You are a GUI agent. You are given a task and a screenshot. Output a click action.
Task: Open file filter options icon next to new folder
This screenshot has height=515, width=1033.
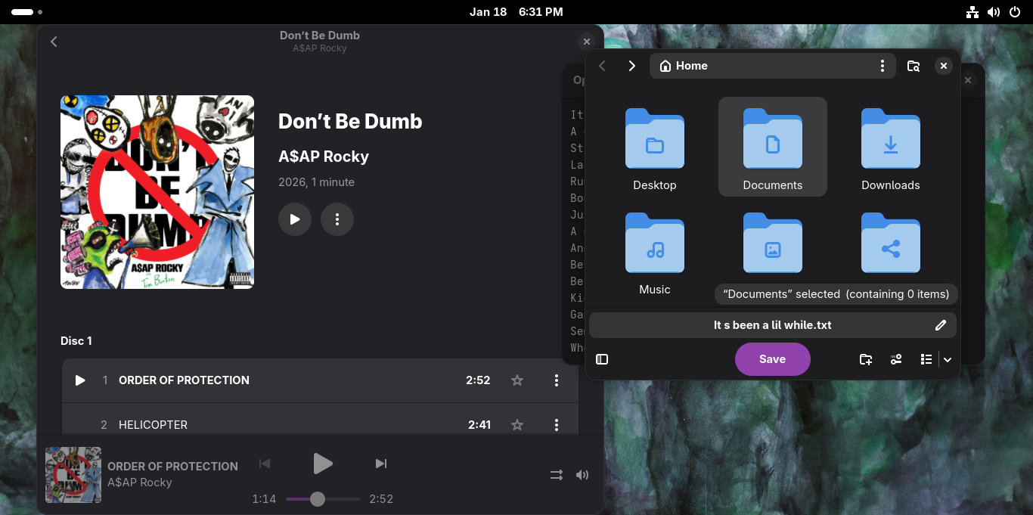coord(896,359)
